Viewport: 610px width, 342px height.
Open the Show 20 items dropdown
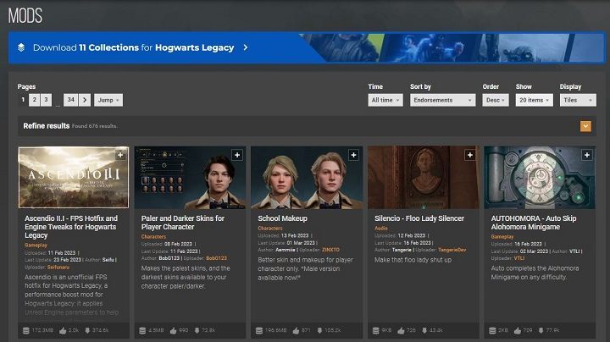tap(534, 100)
